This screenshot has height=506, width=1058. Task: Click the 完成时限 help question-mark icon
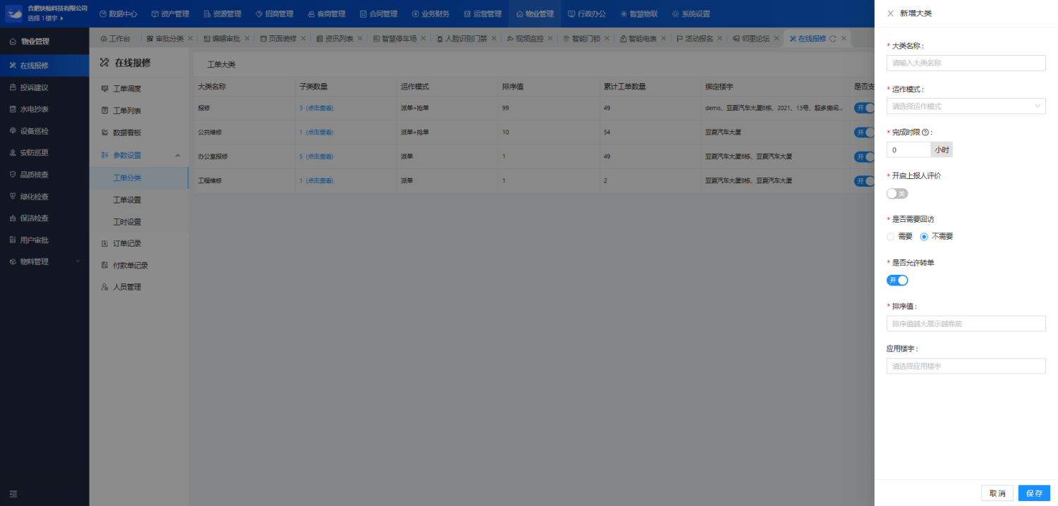925,132
